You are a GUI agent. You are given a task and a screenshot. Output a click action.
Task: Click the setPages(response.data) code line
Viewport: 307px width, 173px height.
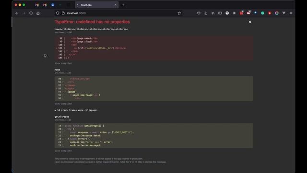tap(85, 136)
